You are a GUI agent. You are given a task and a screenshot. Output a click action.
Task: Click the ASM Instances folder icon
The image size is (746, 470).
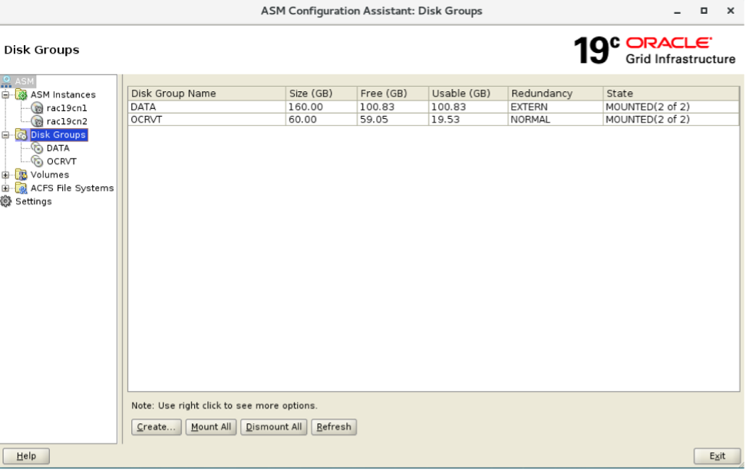click(x=21, y=94)
